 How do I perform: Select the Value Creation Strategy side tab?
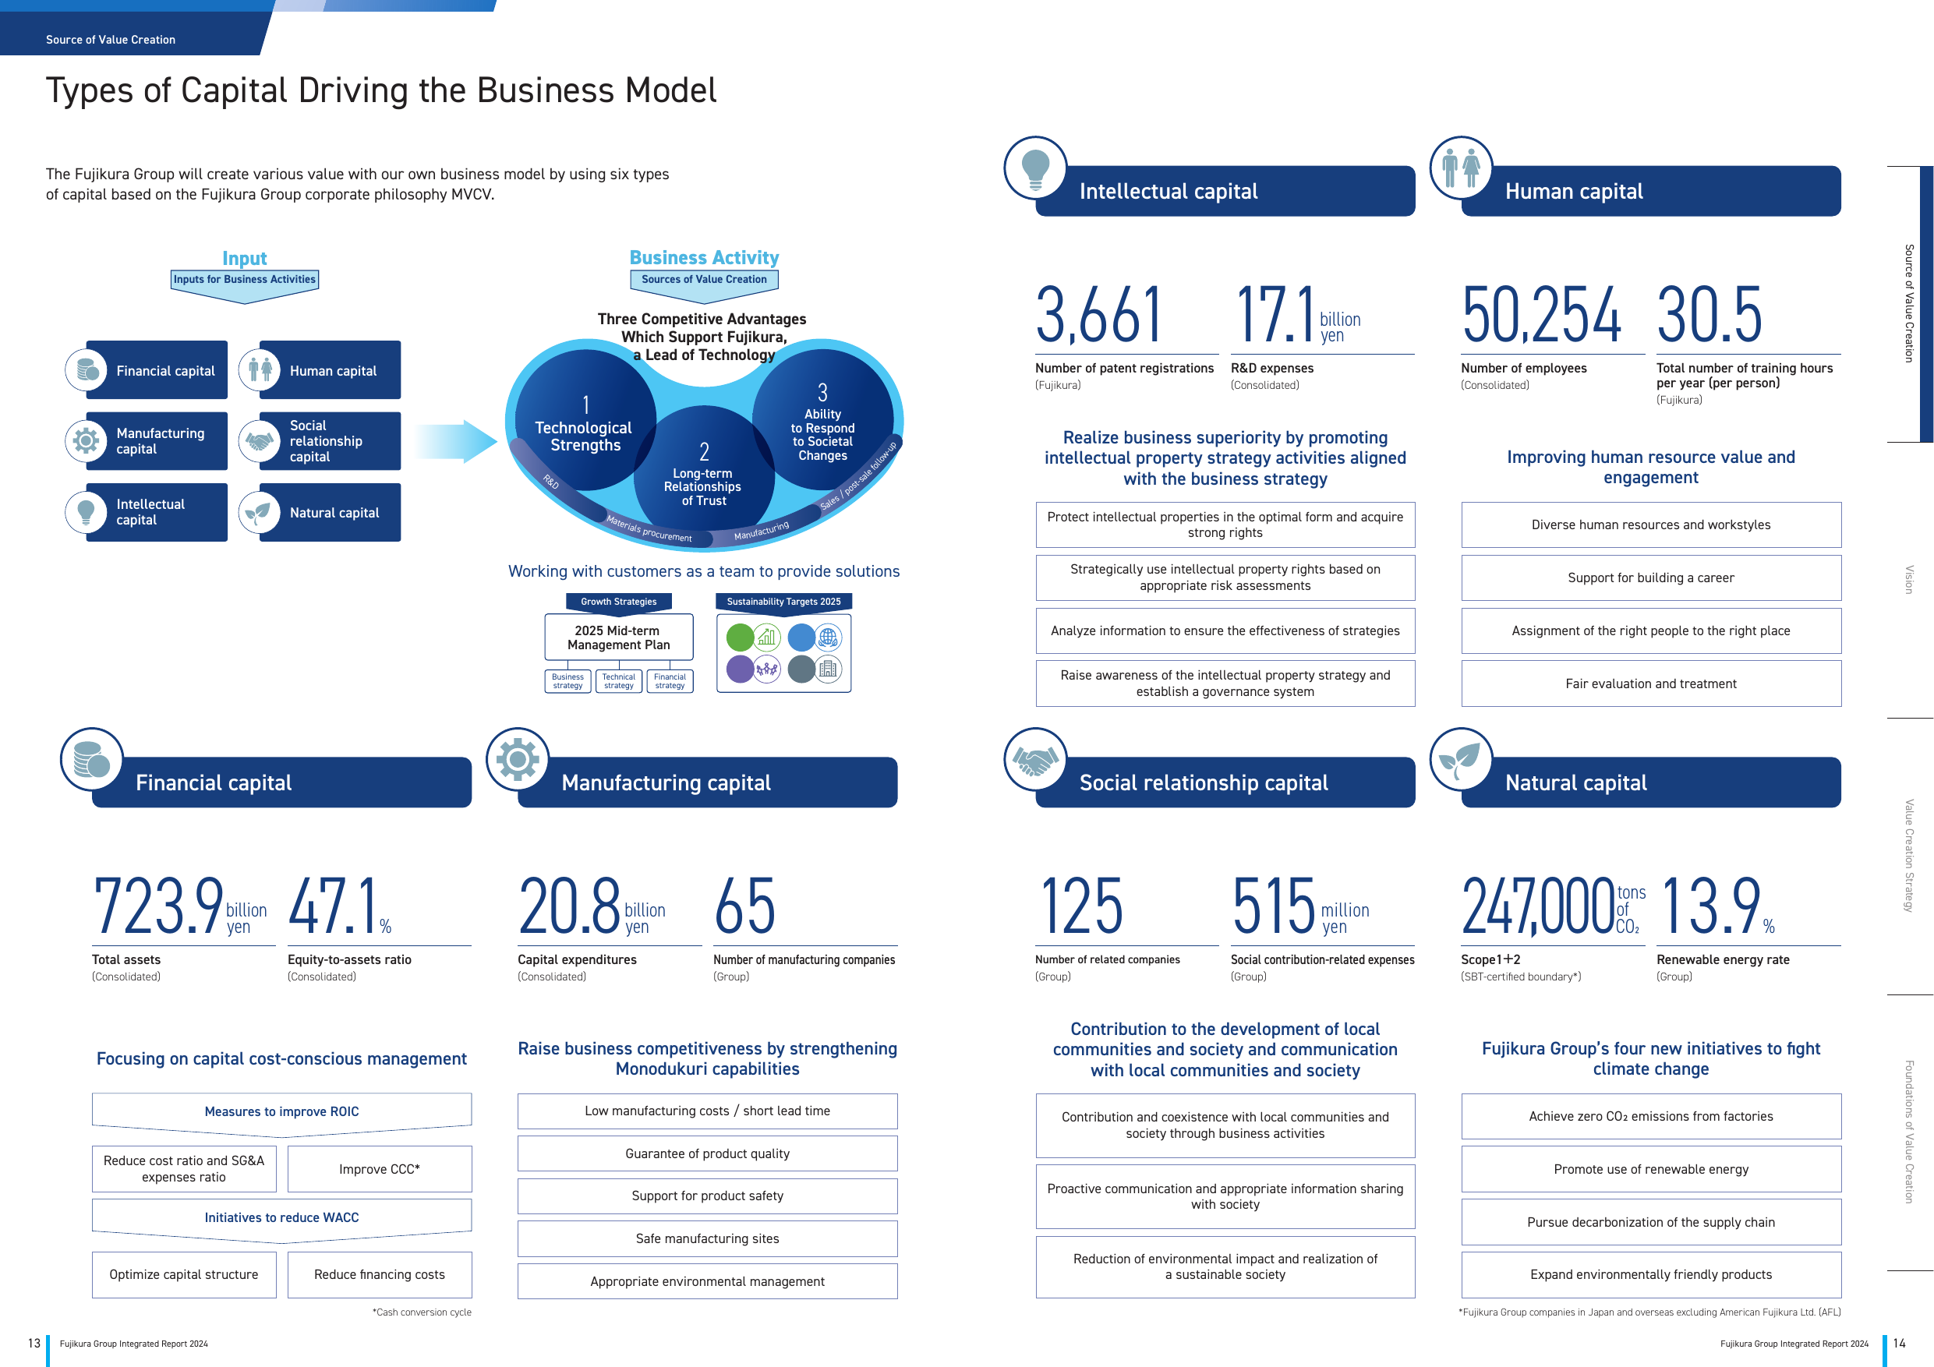tap(1909, 856)
